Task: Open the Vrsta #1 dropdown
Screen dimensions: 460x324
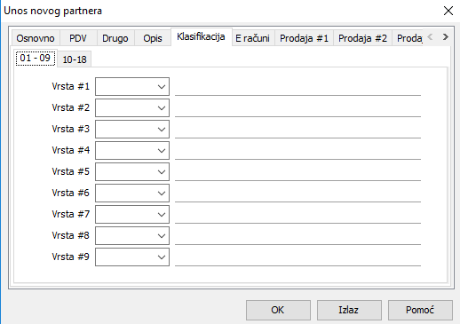Action: tap(132, 86)
